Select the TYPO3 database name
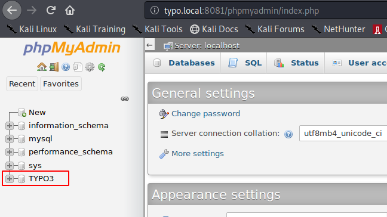The width and height of the screenshot is (387, 217). (41, 179)
